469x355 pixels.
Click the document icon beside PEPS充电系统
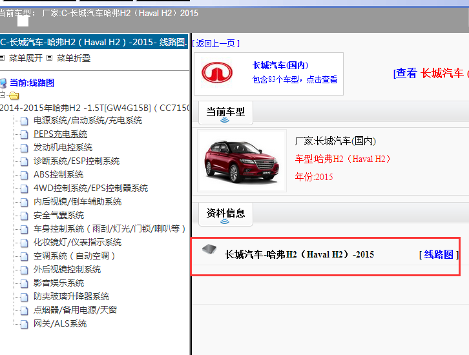point(25,134)
